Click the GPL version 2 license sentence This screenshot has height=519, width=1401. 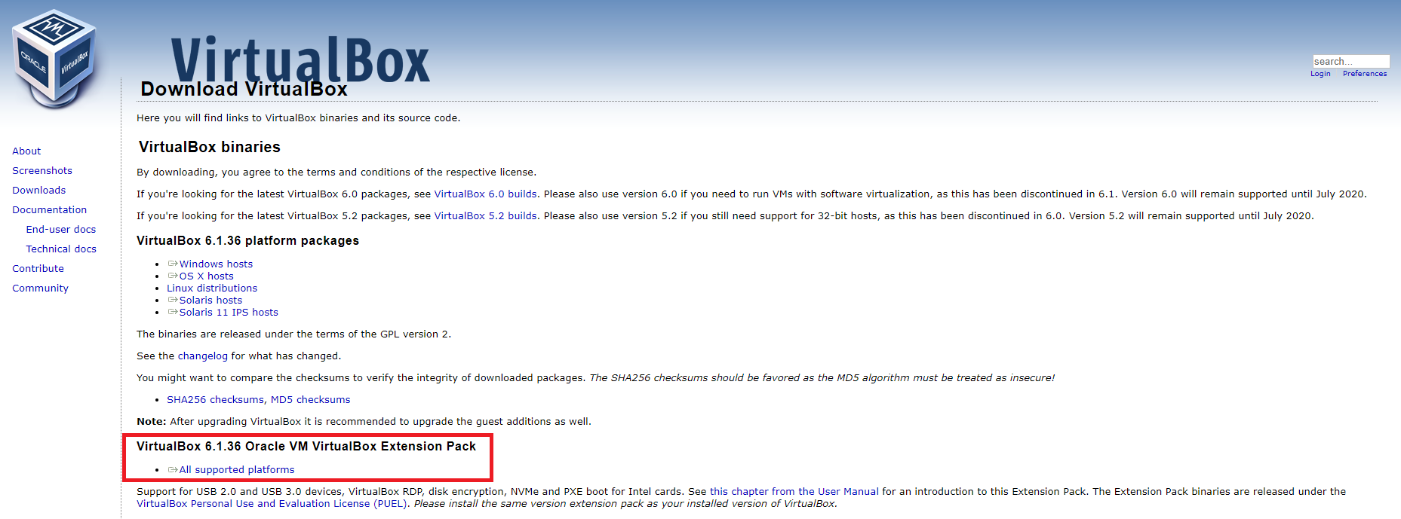click(x=293, y=334)
